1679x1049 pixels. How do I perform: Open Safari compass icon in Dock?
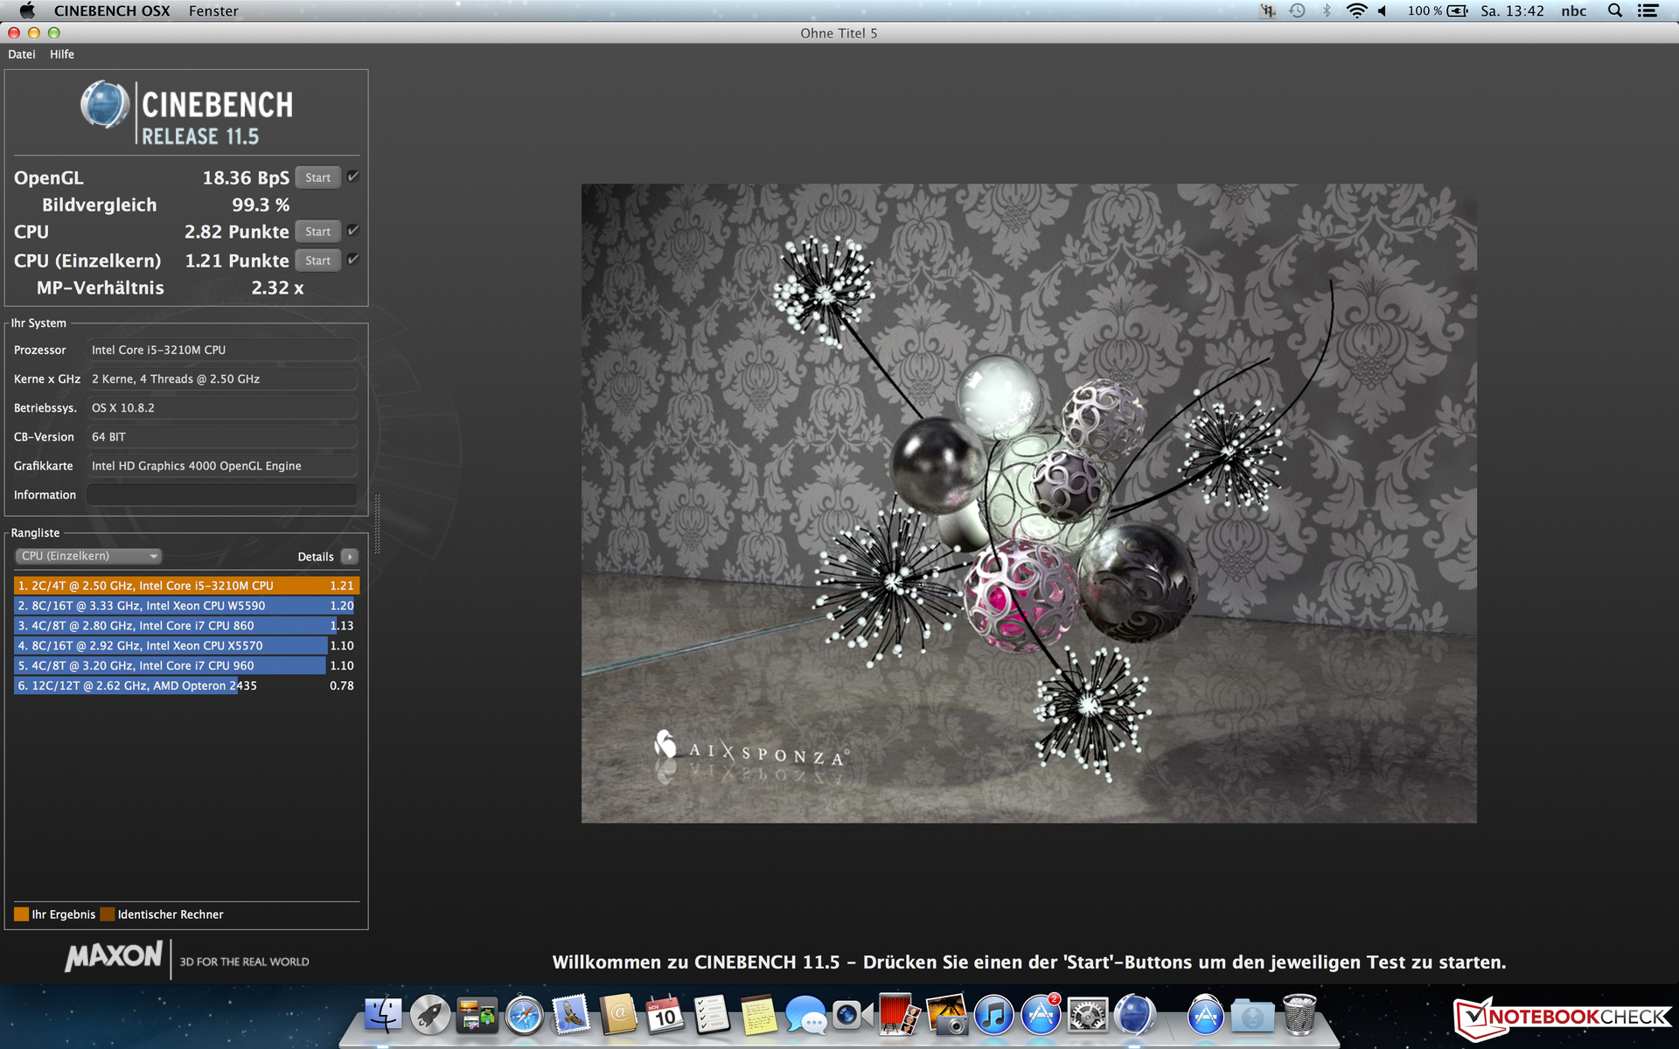(x=524, y=1016)
